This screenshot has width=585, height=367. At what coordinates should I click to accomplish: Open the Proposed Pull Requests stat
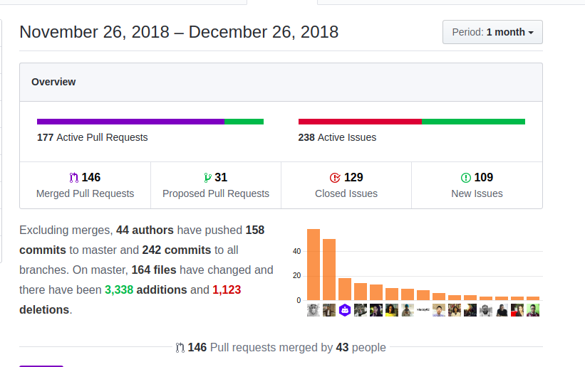(x=216, y=185)
